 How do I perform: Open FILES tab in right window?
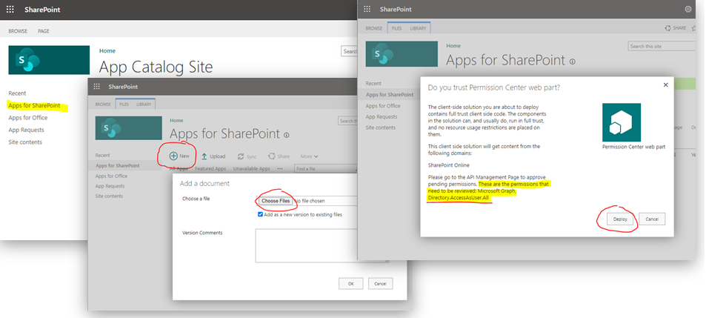pyautogui.click(x=396, y=28)
